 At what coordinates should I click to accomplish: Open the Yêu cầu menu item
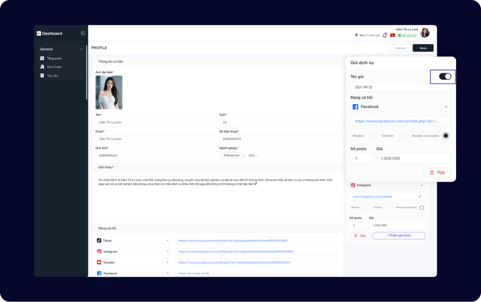(52, 75)
